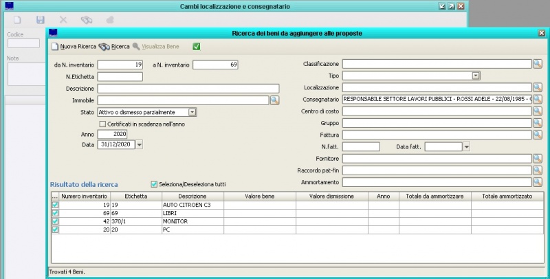550x279 pixels.
Task: Click the green checkmark confirm icon
Action: (197, 47)
